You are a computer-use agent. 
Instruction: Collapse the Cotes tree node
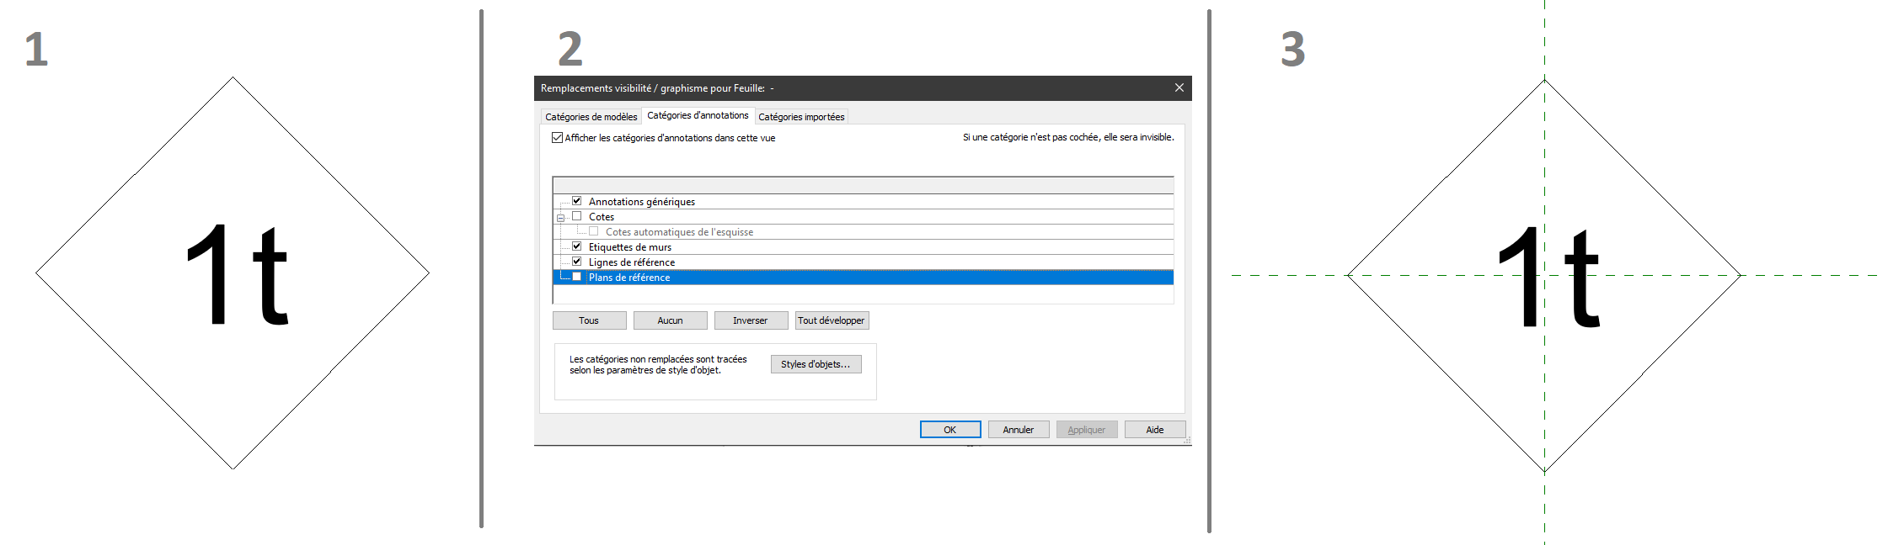[560, 218]
